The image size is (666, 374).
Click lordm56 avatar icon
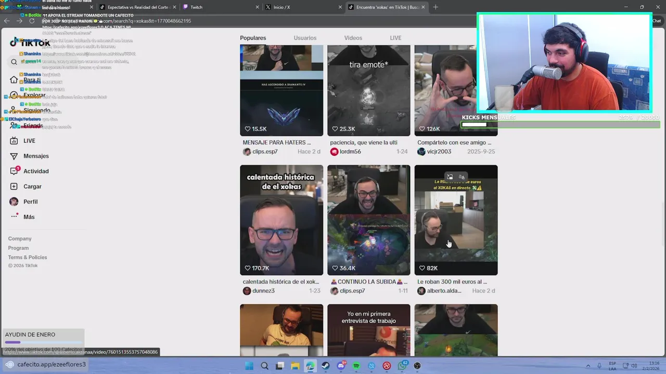coord(334,152)
